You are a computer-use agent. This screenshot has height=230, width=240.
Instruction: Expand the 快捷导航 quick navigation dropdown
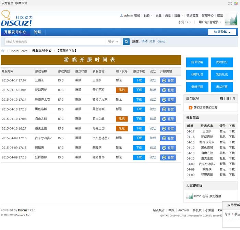(222, 32)
